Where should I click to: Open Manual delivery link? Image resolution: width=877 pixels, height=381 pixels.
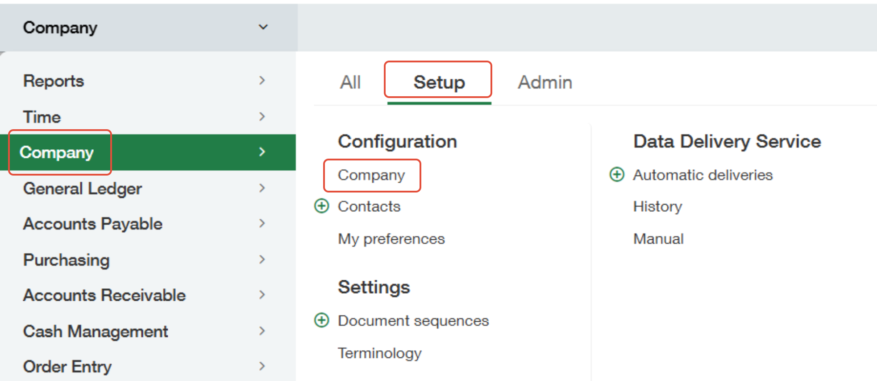(x=658, y=239)
